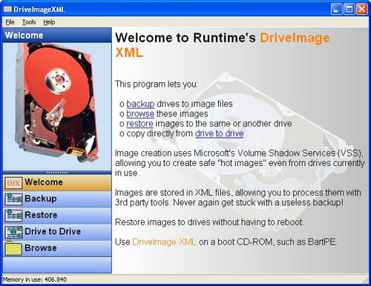Follow the backup hyperlink in welcome text

click(140, 104)
